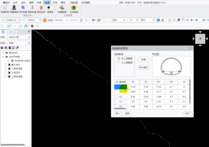The width and height of the screenshot is (209, 147).
Task: Select the R3 cell with value 13.86
Action: click(158, 97)
